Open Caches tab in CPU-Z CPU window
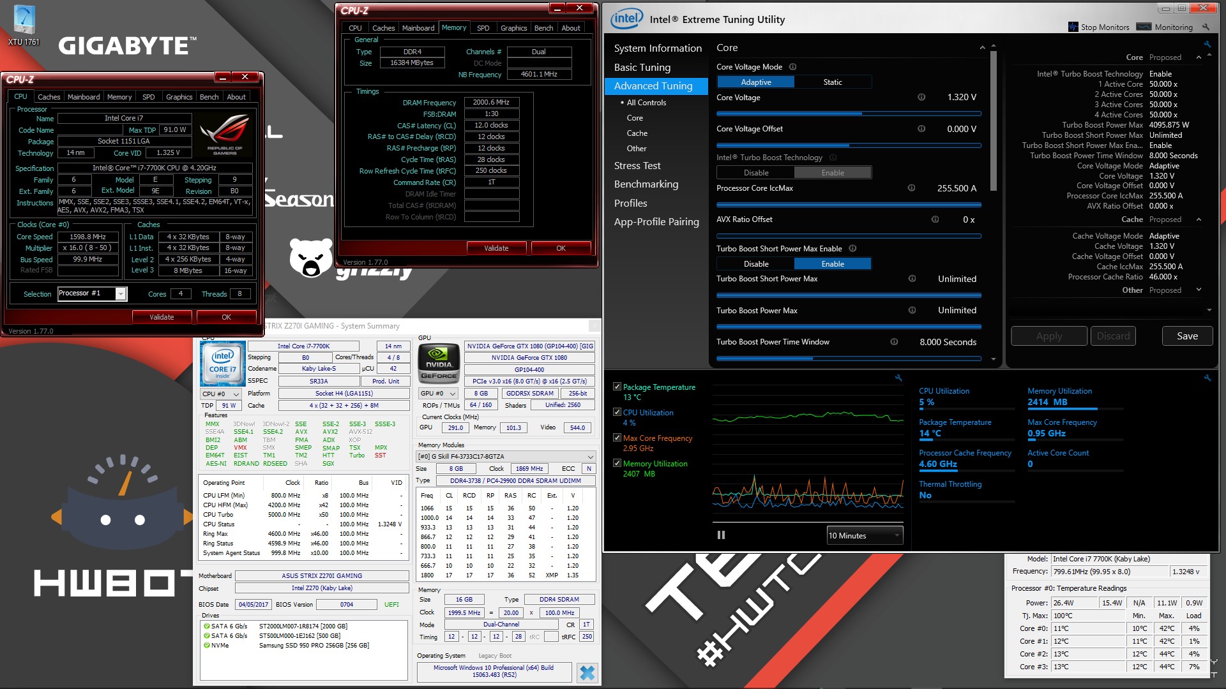The image size is (1226, 689). (x=49, y=97)
